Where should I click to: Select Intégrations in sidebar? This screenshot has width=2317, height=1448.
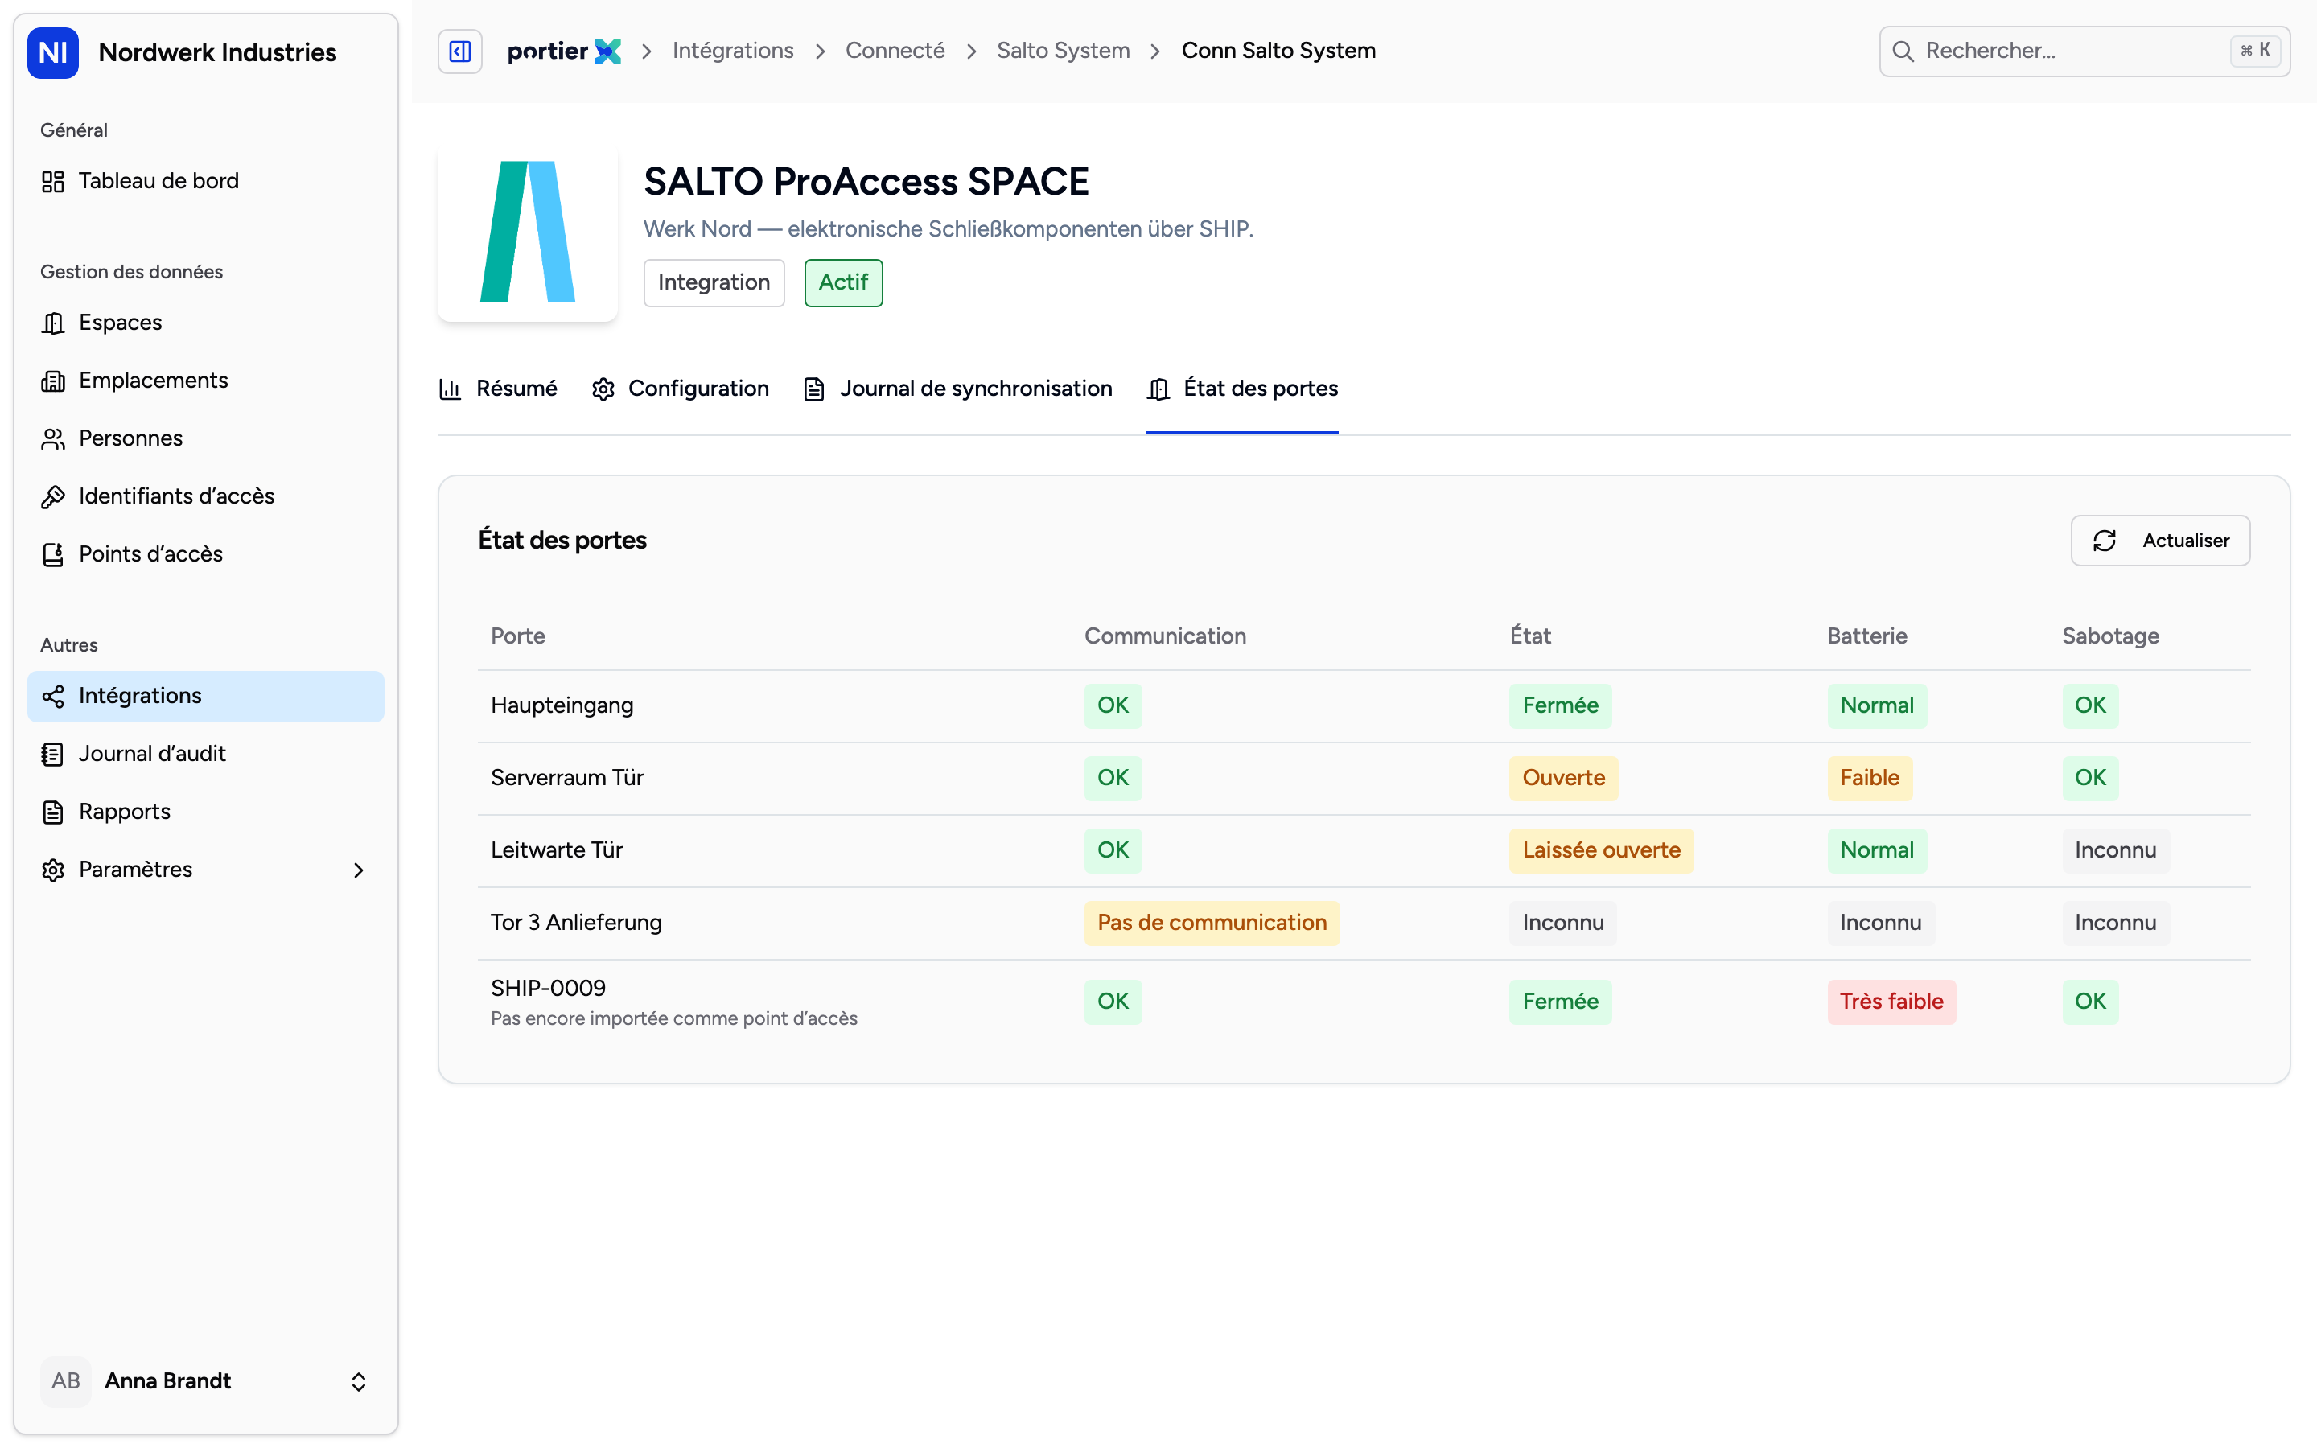coord(206,696)
